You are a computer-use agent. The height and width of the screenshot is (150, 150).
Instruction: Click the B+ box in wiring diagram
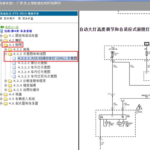click(x=147, y=44)
